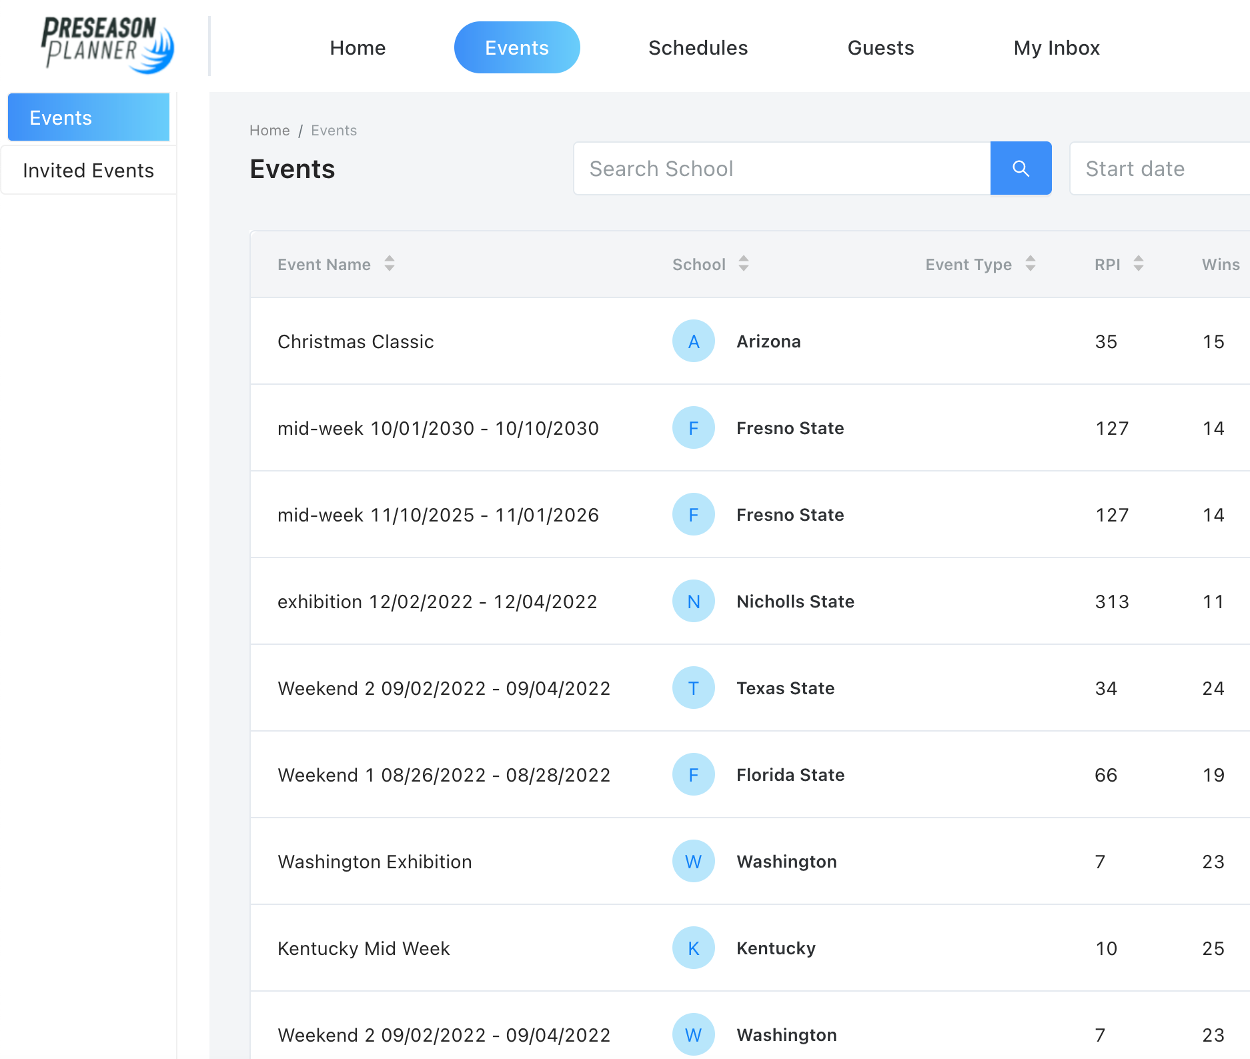Go to the Schedules tab
This screenshot has height=1059, width=1250.
(698, 47)
